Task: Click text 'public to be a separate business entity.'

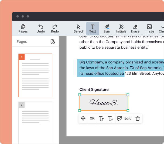Action: tap(114, 47)
